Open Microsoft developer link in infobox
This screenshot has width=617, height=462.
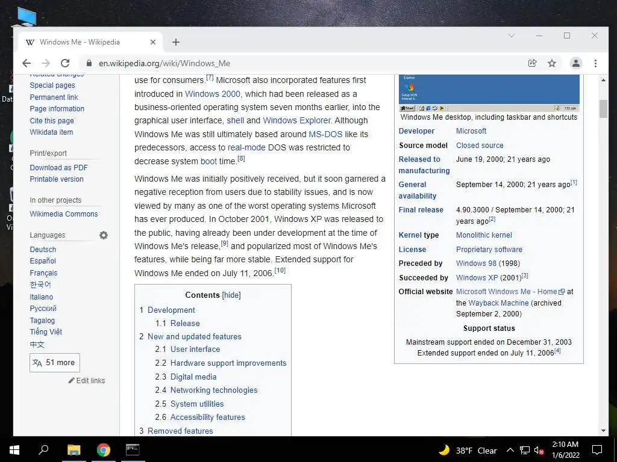[471, 131]
